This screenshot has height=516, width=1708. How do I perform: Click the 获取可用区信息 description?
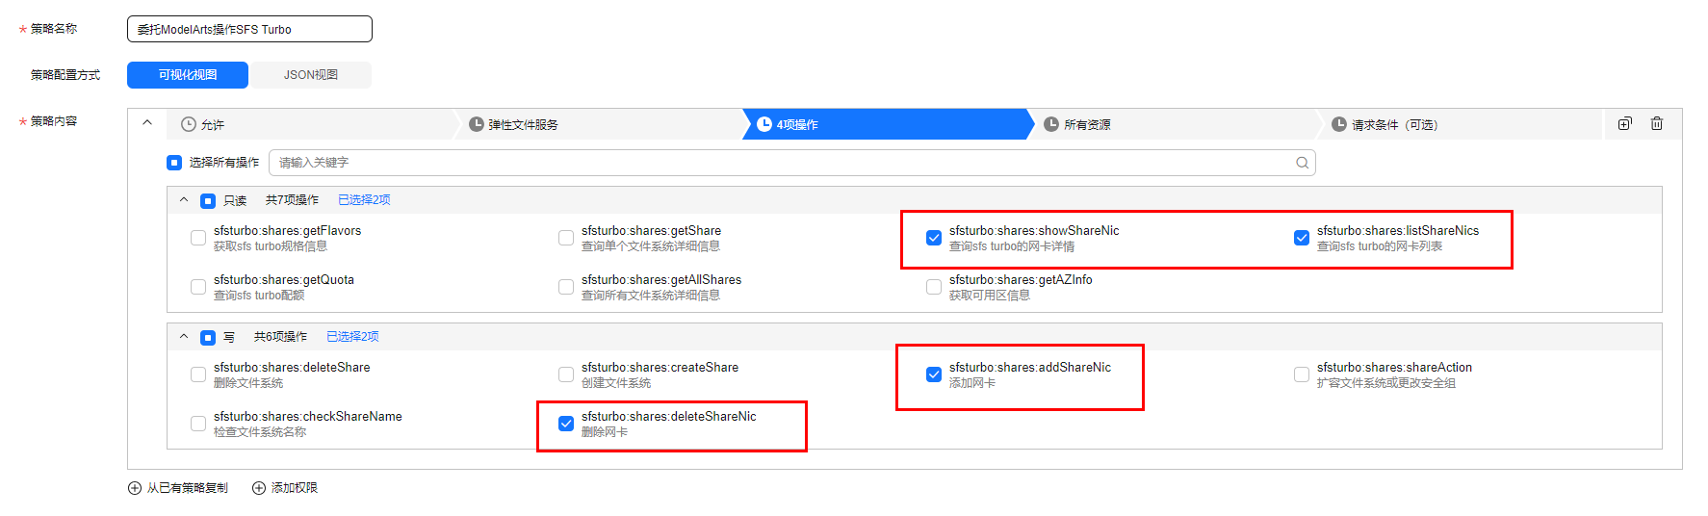(990, 296)
